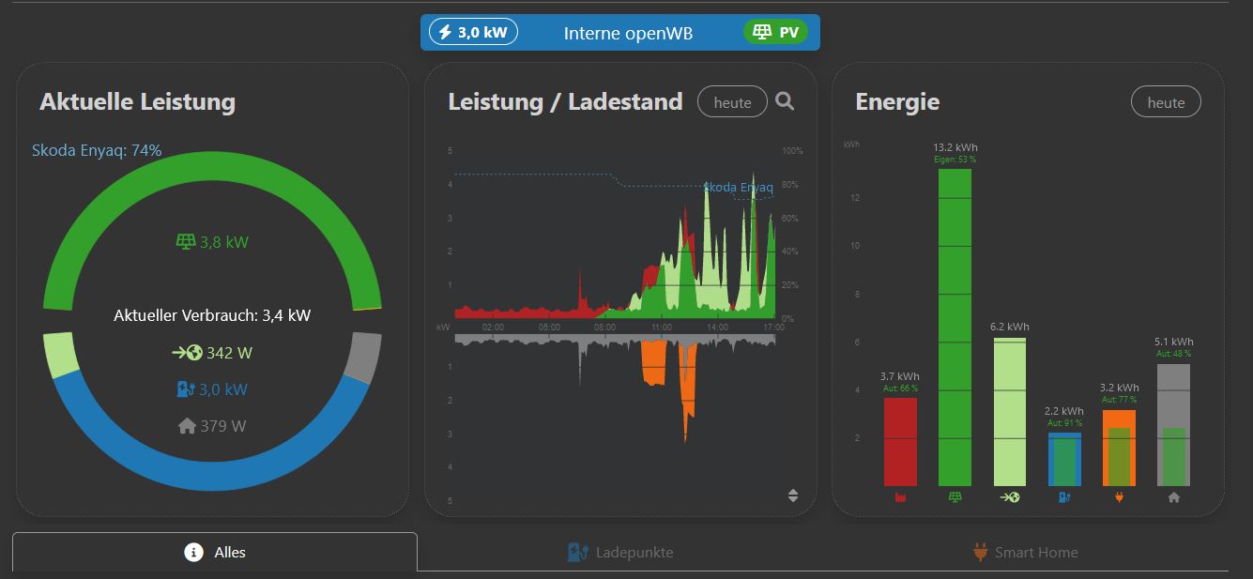1253x579 pixels.
Task: Click the red grid import icon under Energie bars
Action: [900, 497]
